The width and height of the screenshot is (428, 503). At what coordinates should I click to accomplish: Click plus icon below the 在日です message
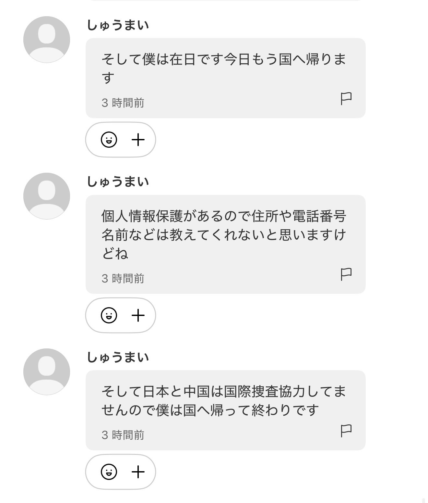tap(138, 140)
